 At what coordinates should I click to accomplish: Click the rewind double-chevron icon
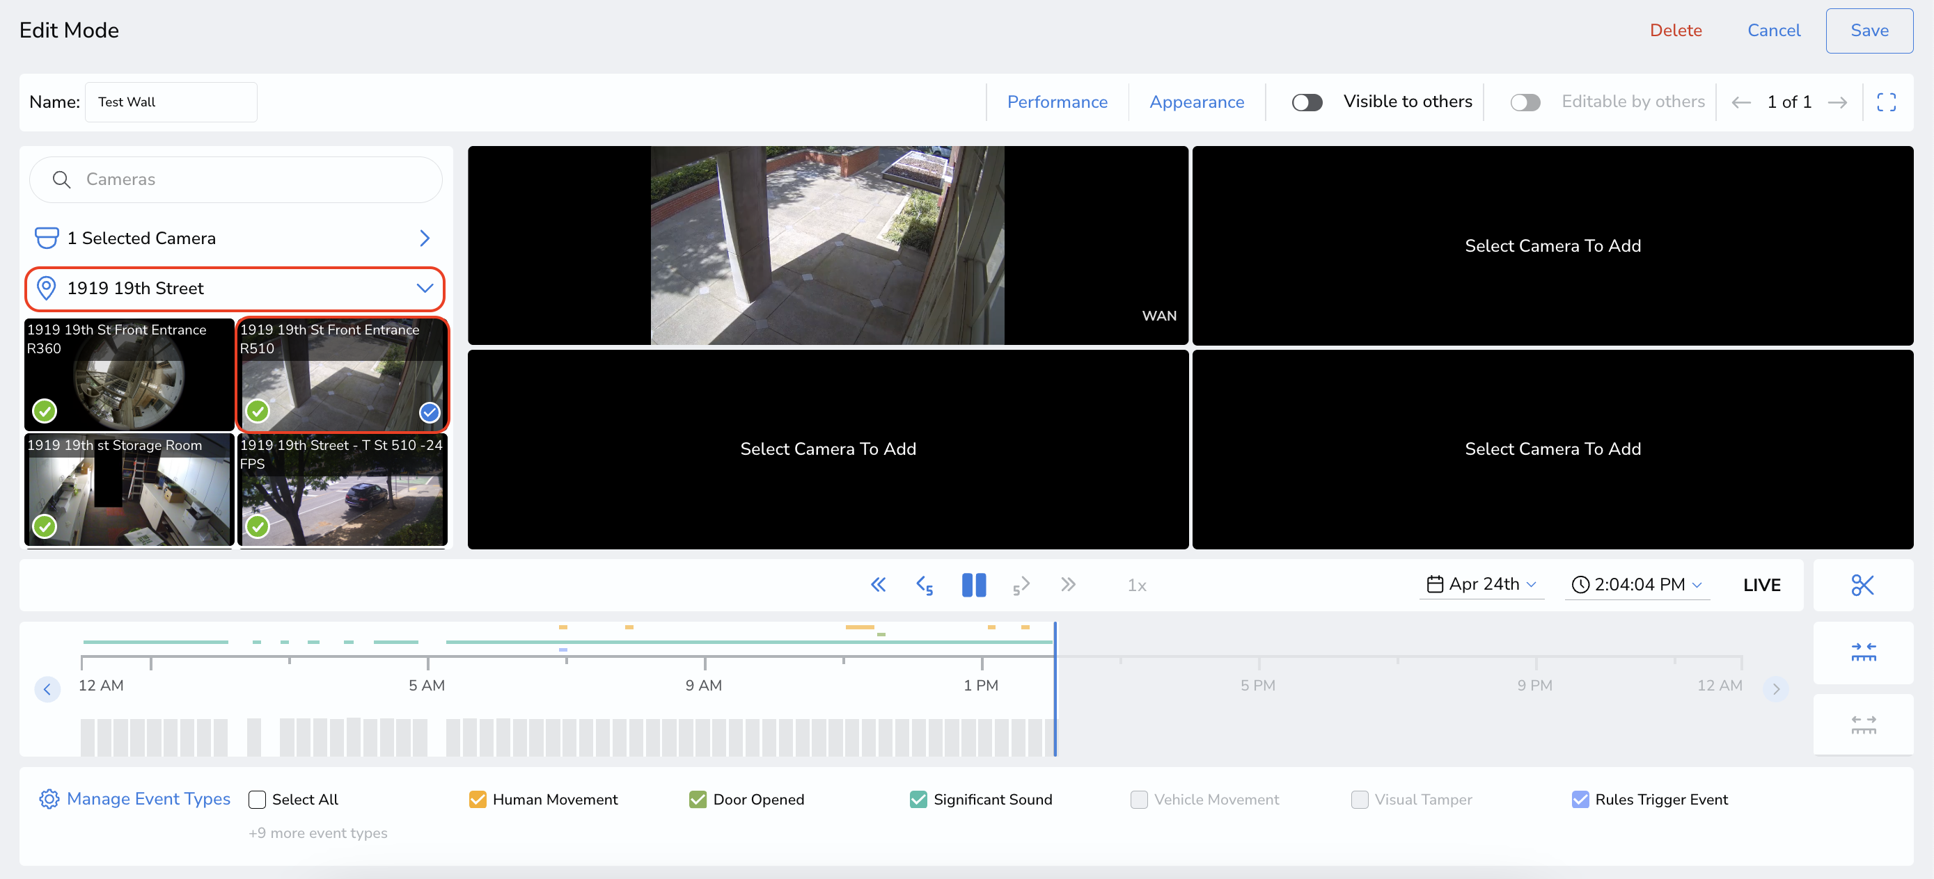coord(878,584)
